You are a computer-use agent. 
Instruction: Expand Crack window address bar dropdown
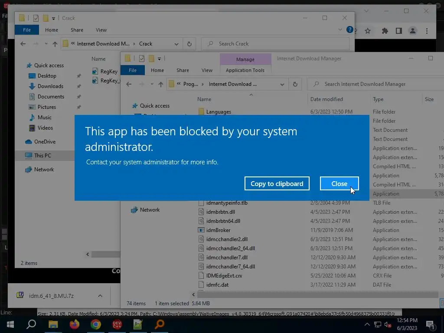(176, 44)
